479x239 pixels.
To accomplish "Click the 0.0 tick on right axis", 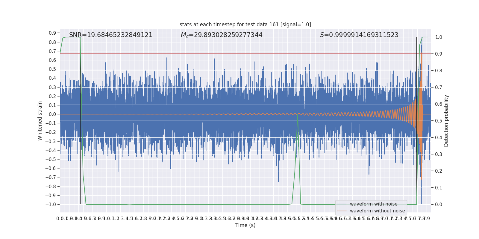I will point(439,205).
